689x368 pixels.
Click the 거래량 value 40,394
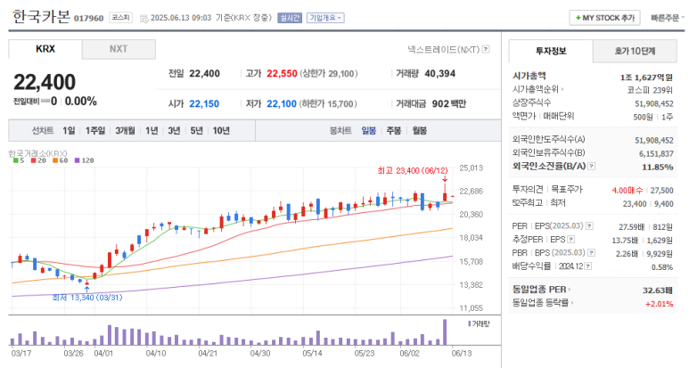tap(439, 74)
